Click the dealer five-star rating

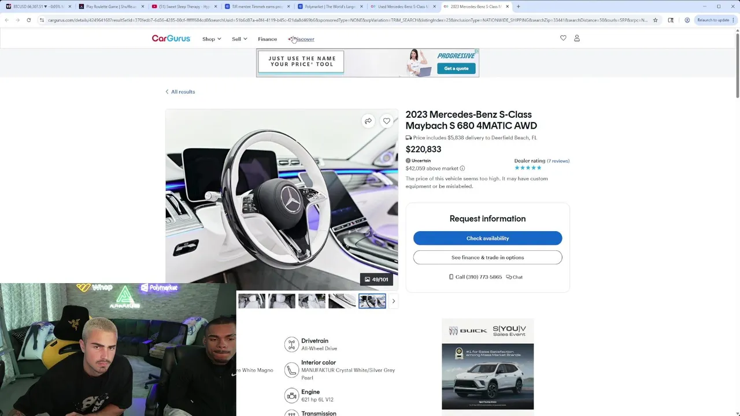[x=528, y=168]
